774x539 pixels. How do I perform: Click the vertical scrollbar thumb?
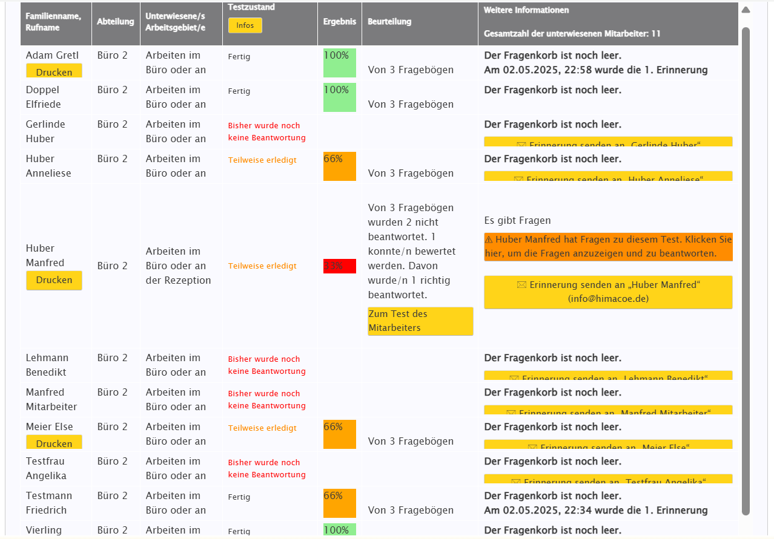746,271
